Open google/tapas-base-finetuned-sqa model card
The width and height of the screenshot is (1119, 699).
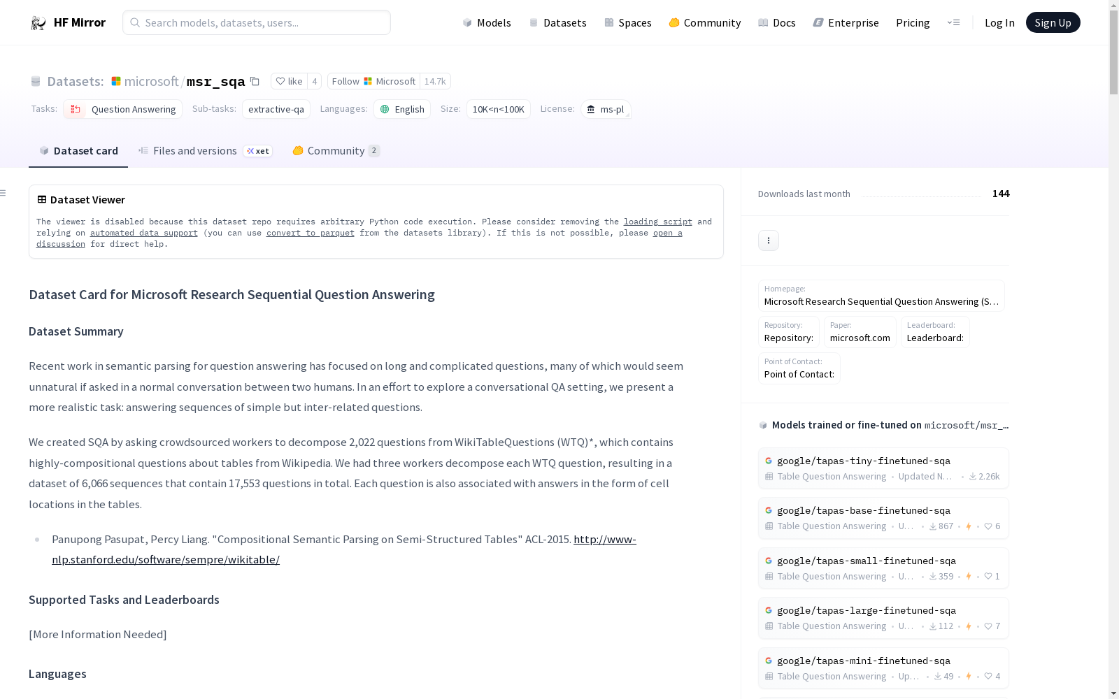coord(883,518)
